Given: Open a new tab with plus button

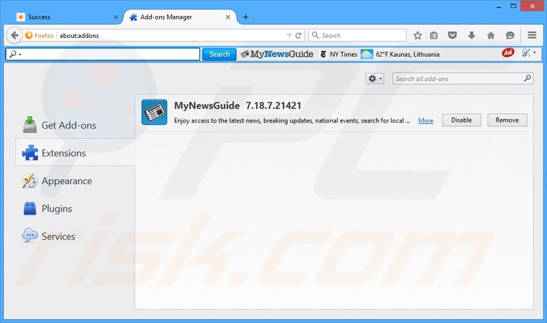Looking at the screenshot, I should pyautogui.click(x=246, y=17).
